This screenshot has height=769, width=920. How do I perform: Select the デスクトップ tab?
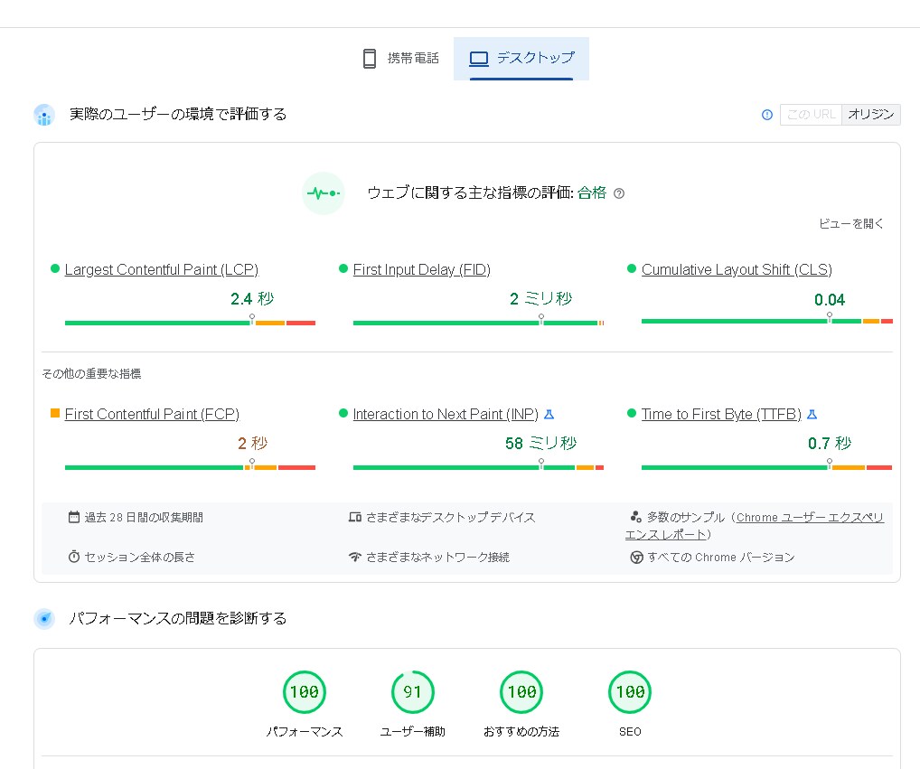pyautogui.click(x=521, y=59)
